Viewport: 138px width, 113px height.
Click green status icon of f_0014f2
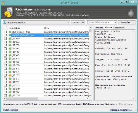click(x=10, y=49)
